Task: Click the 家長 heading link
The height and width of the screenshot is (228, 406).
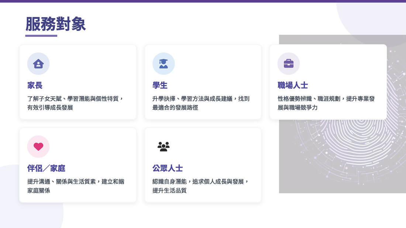Action: 34,85
